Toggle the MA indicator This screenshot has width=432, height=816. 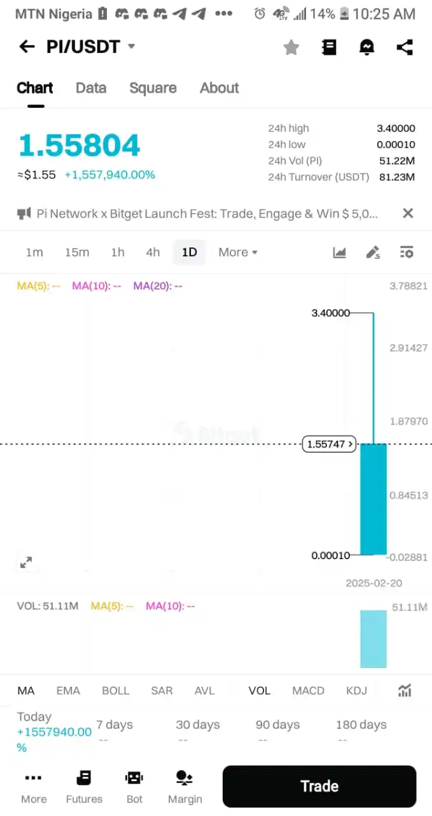26,690
